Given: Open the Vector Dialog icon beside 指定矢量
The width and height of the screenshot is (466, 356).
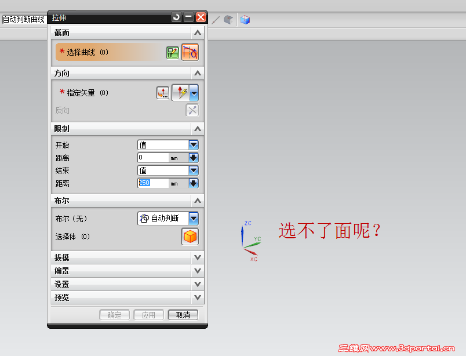Looking at the screenshot, I should 163,93.
